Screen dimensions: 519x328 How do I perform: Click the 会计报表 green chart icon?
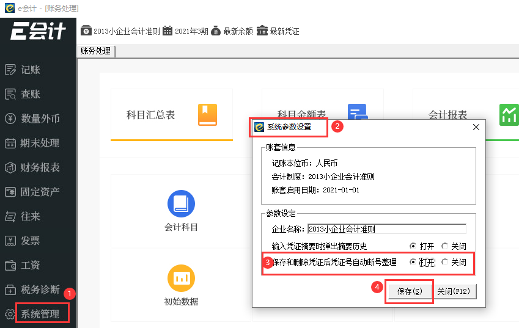click(509, 115)
